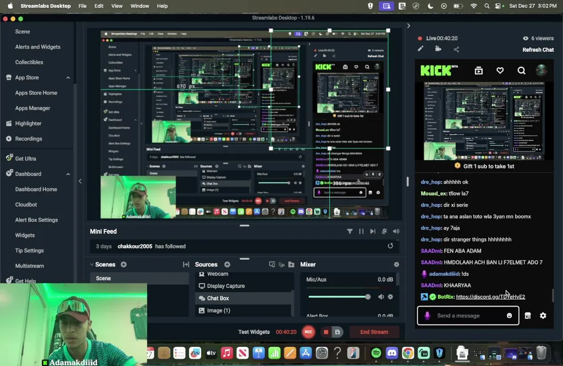The image size is (563, 366).
Task: Collapse the App Store sidebar section
Action: pyautogui.click(x=68, y=78)
